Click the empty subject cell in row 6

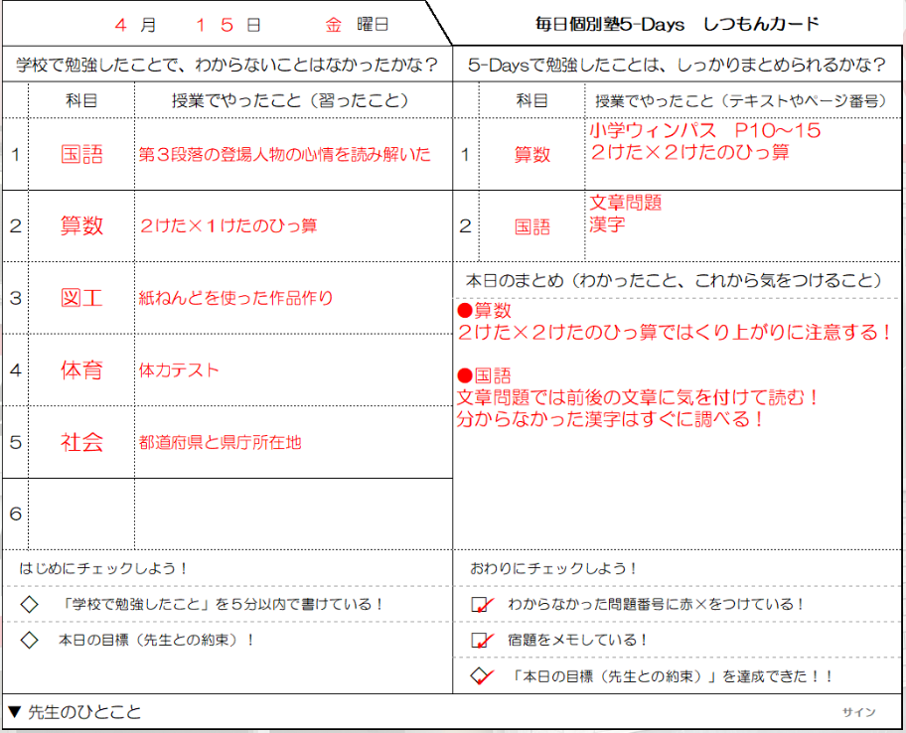(x=81, y=513)
